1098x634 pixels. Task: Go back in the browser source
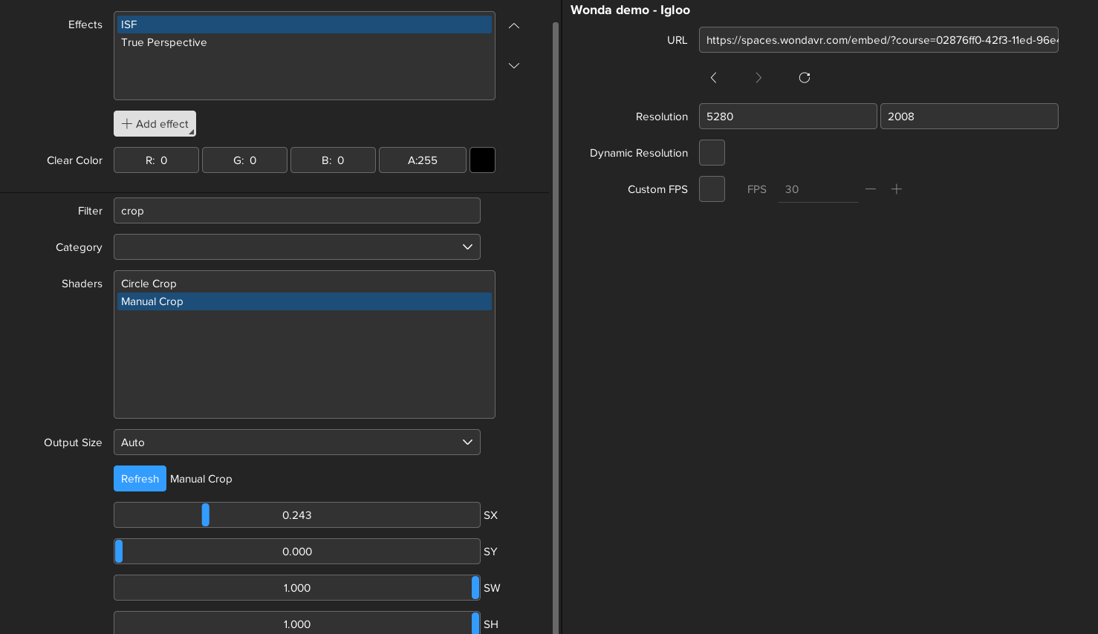(713, 78)
